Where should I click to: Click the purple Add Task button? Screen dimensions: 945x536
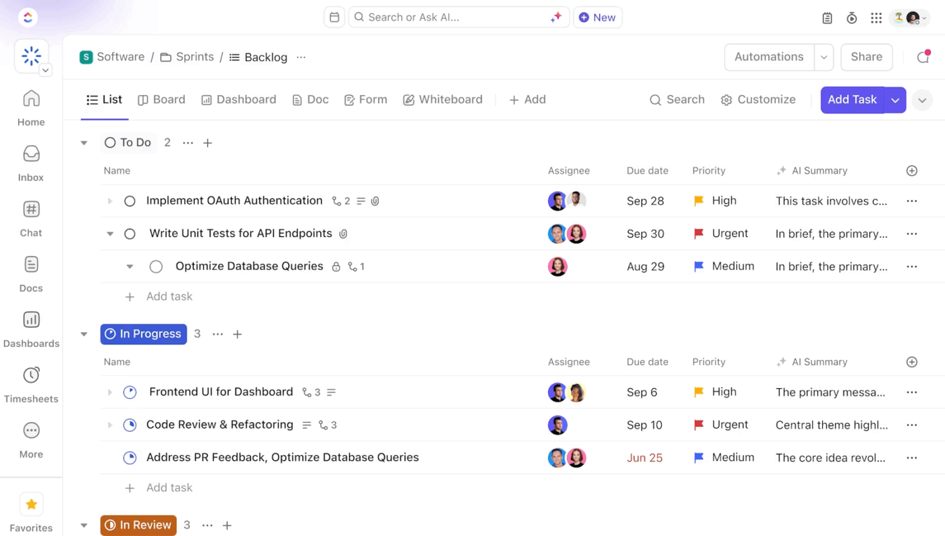(x=852, y=99)
